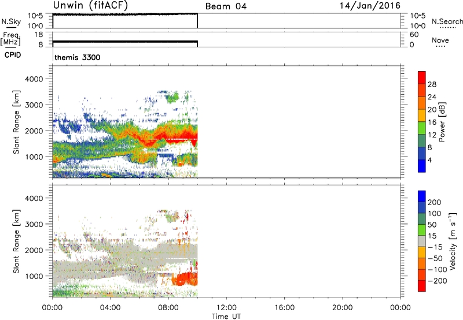Click the 'Power [dB]' colorbar title

click(442, 122)
